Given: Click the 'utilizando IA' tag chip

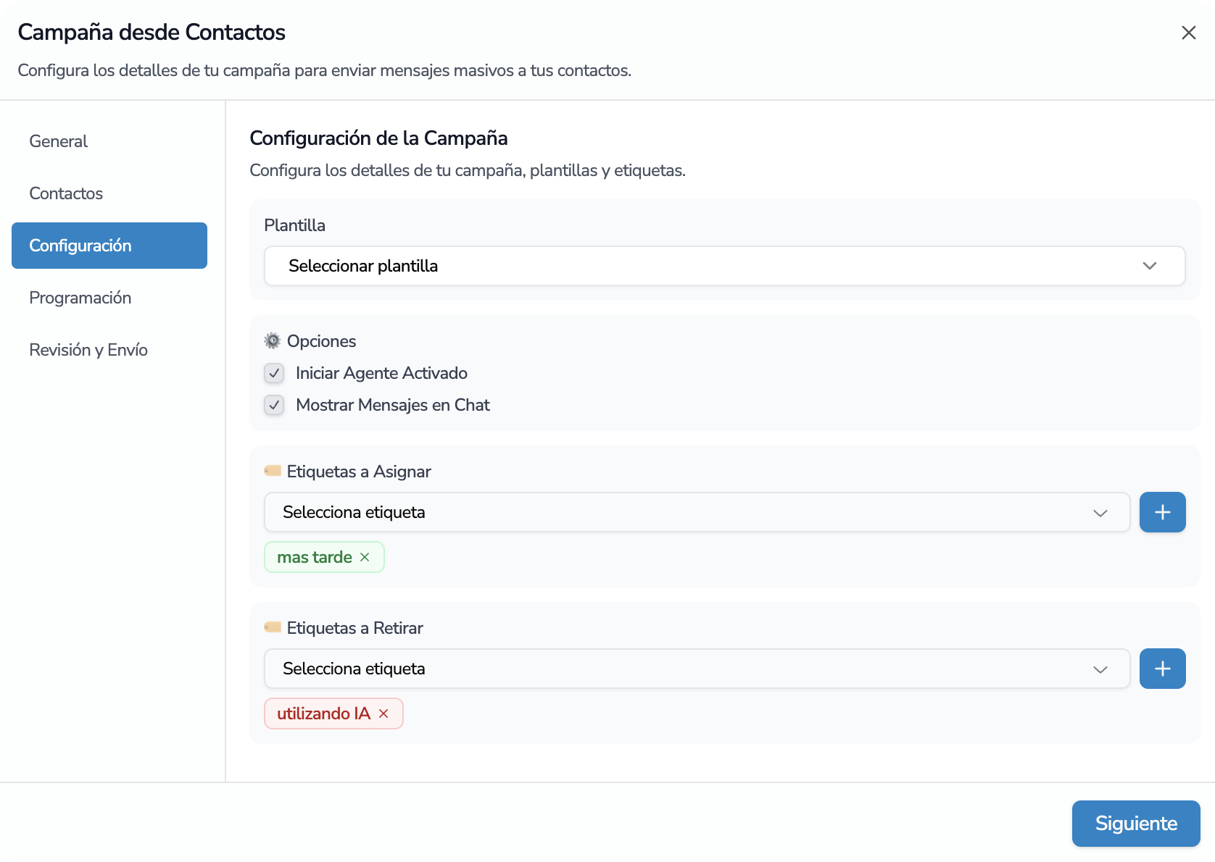Looking at the screenshot, I should point(333,714).
